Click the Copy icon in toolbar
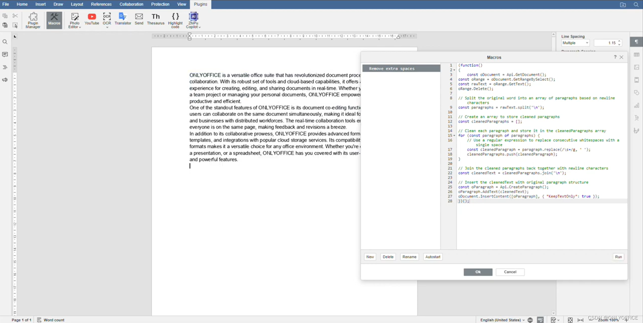The height and width of the screenshot is (323, 643). coord(5,16)
